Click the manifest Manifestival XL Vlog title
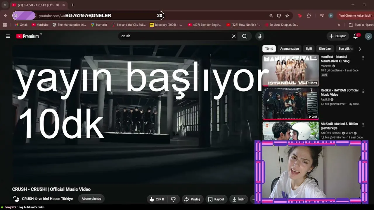374x210 pixels. click(335, 59)
